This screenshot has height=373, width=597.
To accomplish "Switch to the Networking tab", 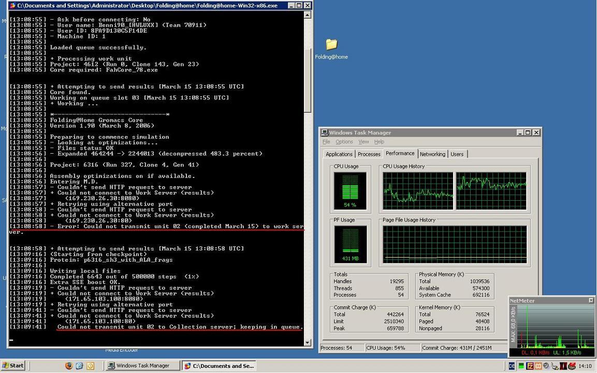I will (432, 154).
